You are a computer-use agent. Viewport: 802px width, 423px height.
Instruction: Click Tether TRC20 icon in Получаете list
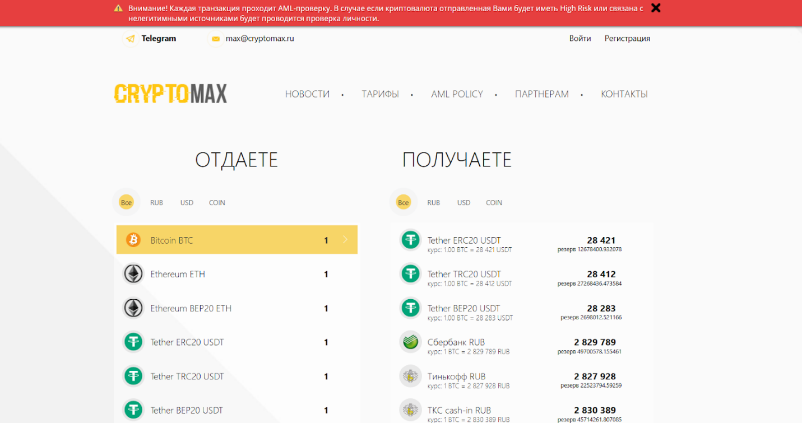(x=410, y=274)
